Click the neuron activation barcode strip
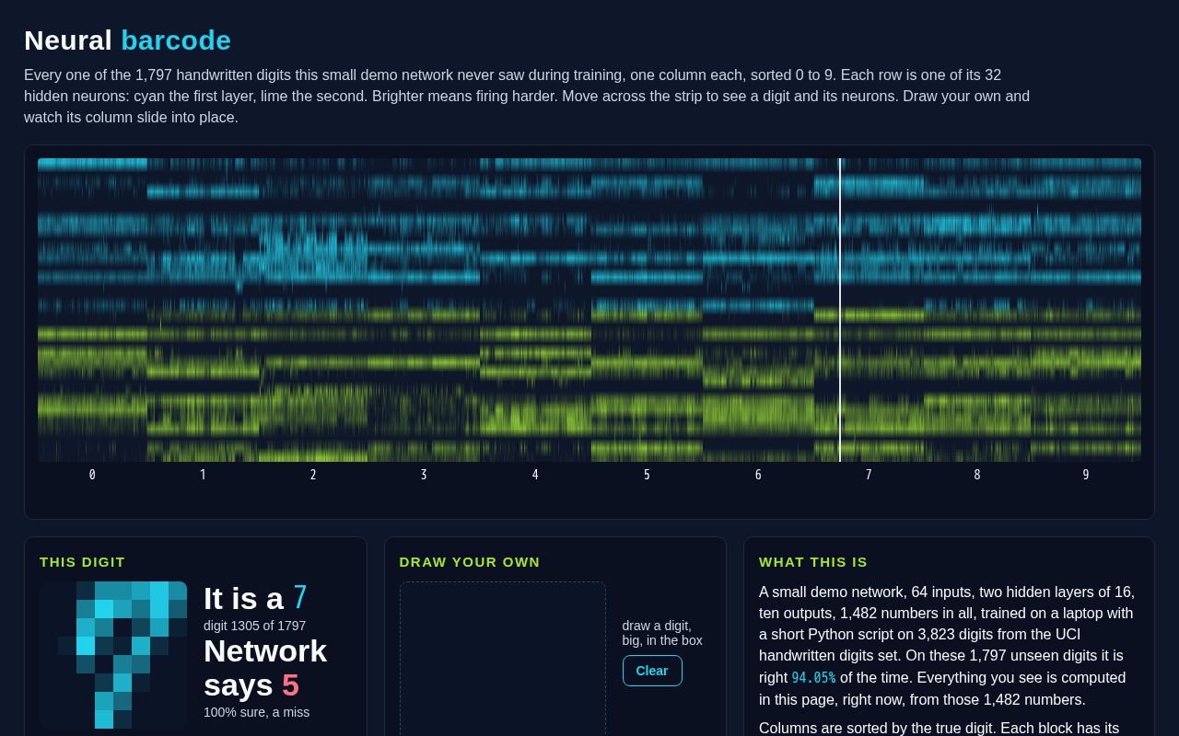1179x736 pixels. pyautogui.click(x=589, y=310)
